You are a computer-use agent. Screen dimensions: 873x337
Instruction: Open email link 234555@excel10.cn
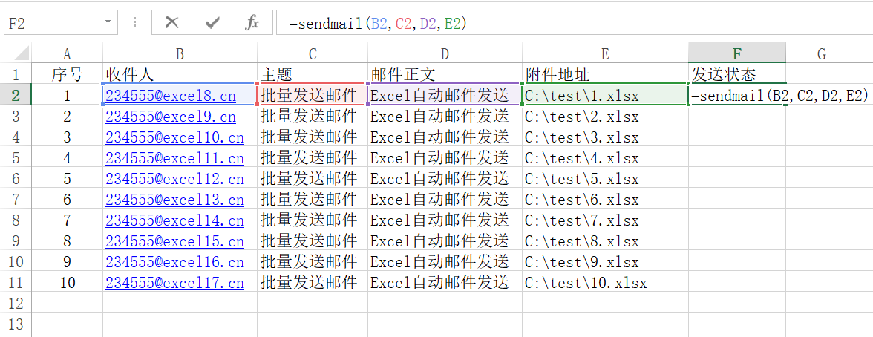(175, 137)
